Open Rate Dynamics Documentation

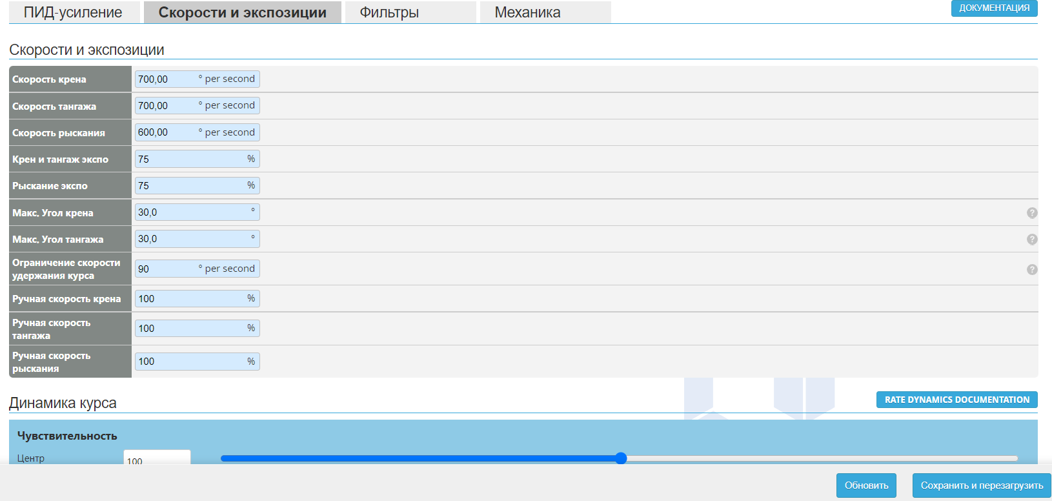coord(956,400)
